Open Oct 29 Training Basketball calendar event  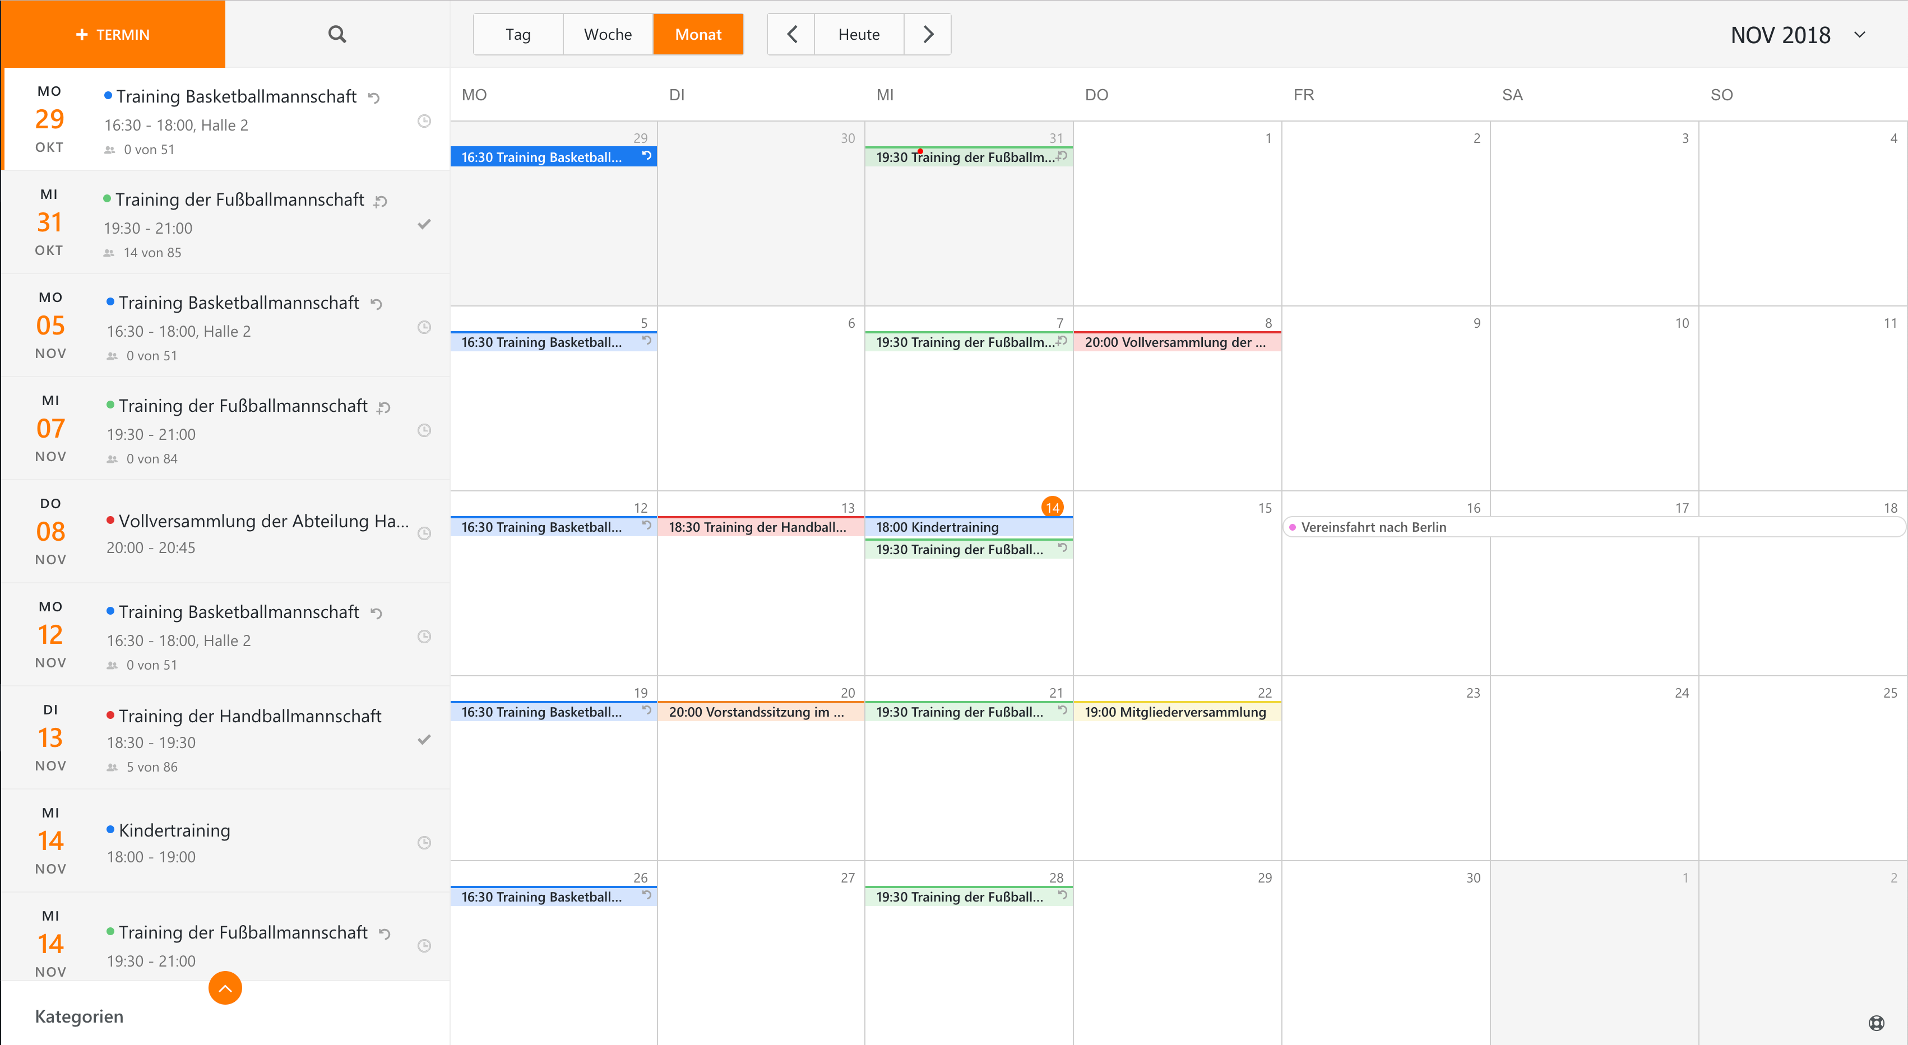tap(553, 156)
